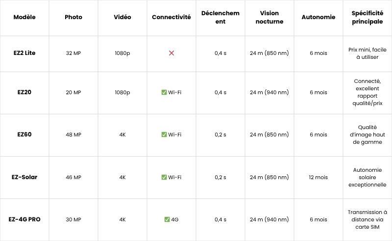Image resolution: width=392 pixels, height=241 pixels.
Task: Click the 48 MP photo cell
Action: click(x=73, y=134)
